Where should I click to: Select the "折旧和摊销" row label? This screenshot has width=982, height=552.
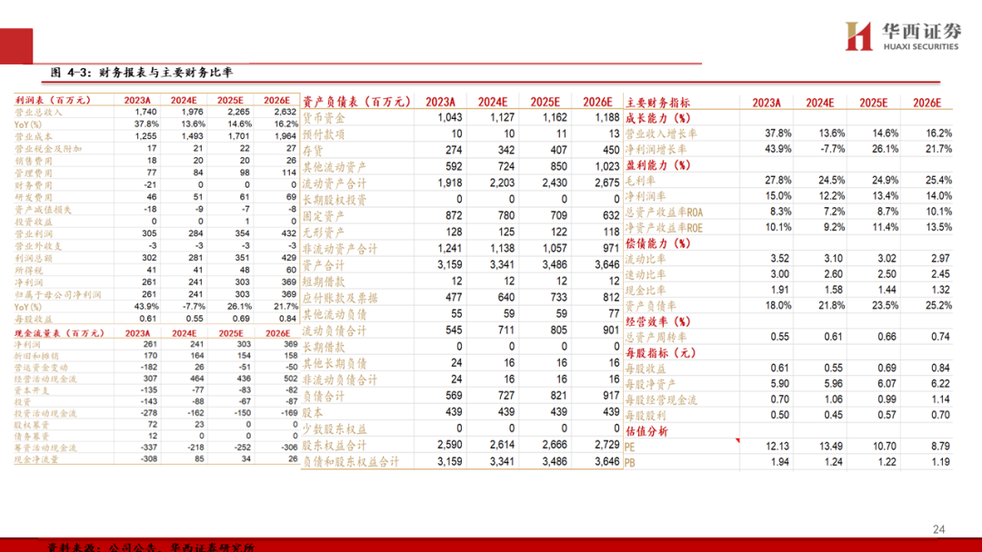point(36,356)
